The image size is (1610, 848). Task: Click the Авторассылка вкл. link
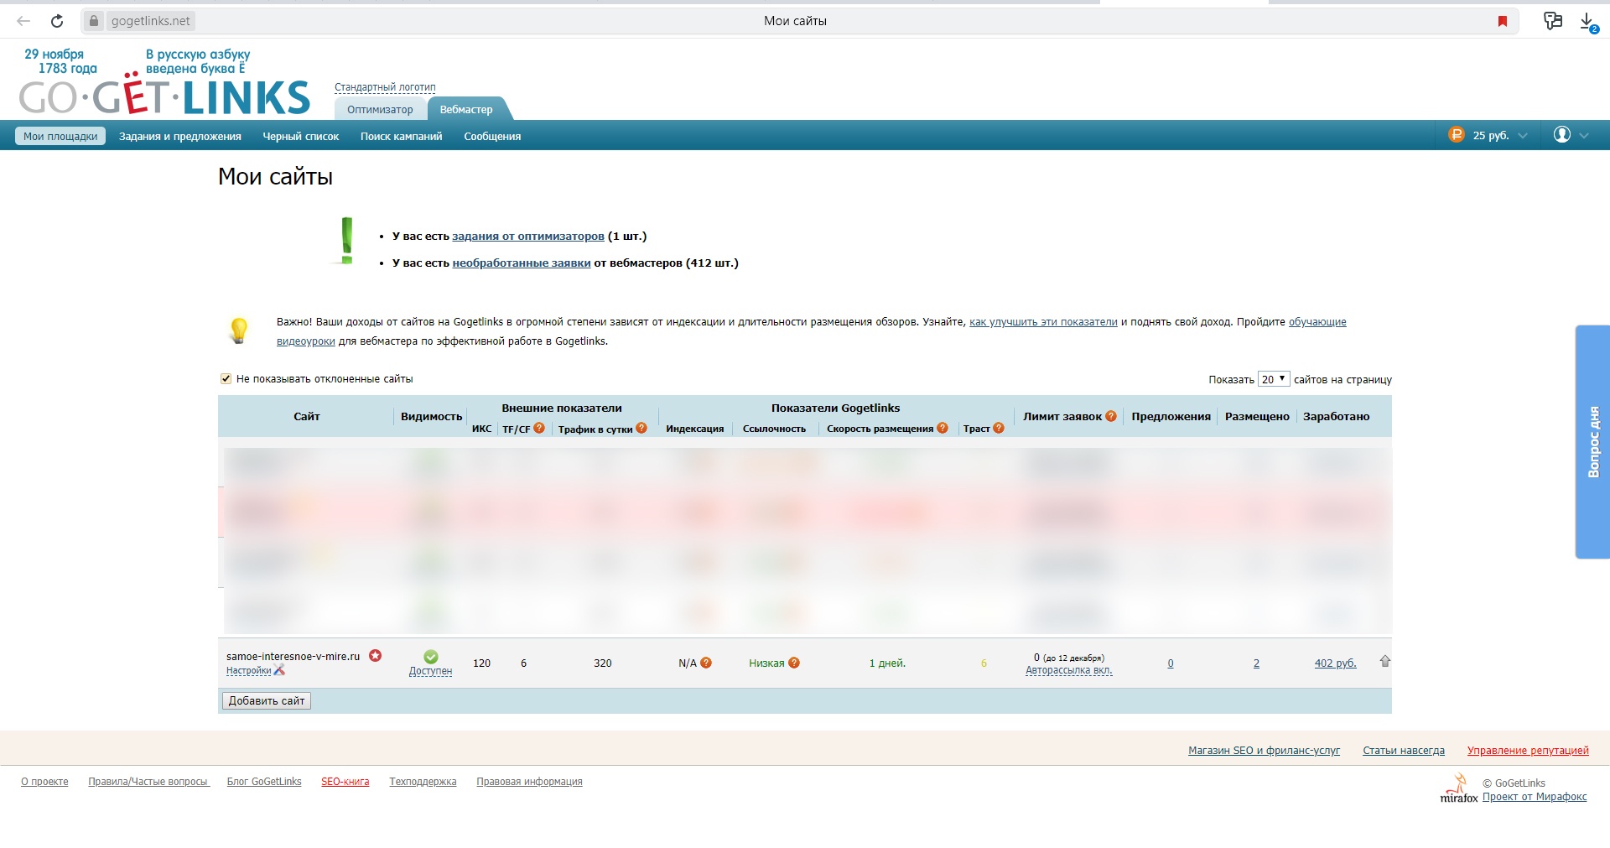pos(1069,670)
